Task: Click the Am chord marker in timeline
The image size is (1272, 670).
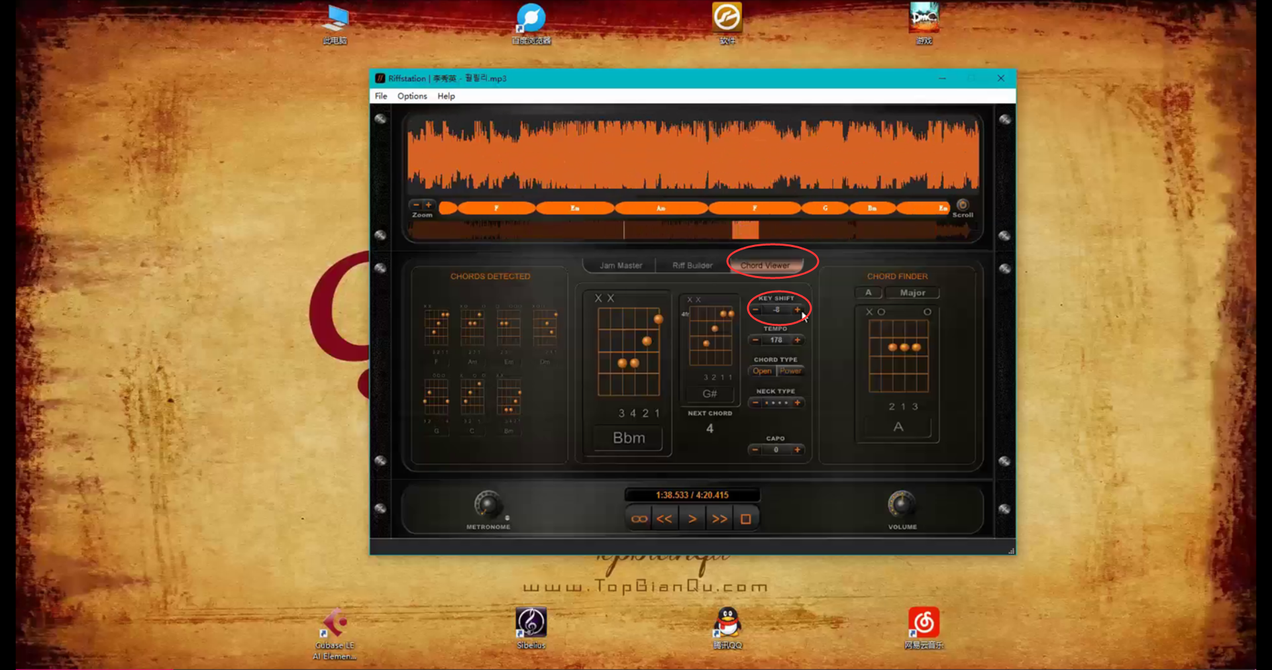Action: 661,209
